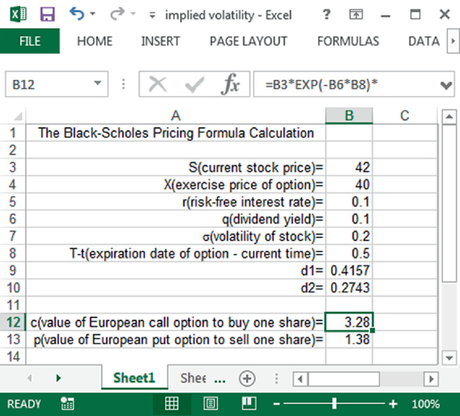Viewport: 460px width, 416px height.
Task: Click the Insert Function fx icon
Action: click(x=230, y=85)
